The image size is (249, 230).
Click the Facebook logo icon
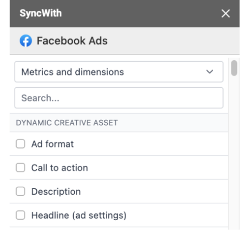(x=26, y=40)
